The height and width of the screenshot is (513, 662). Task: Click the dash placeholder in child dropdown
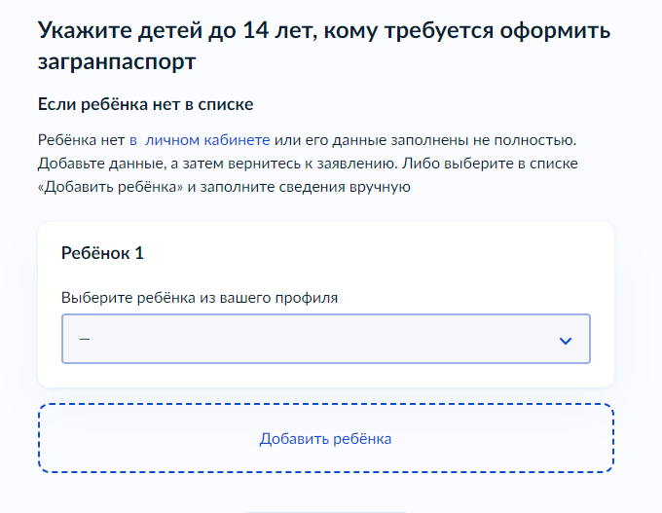coord(85,339)
